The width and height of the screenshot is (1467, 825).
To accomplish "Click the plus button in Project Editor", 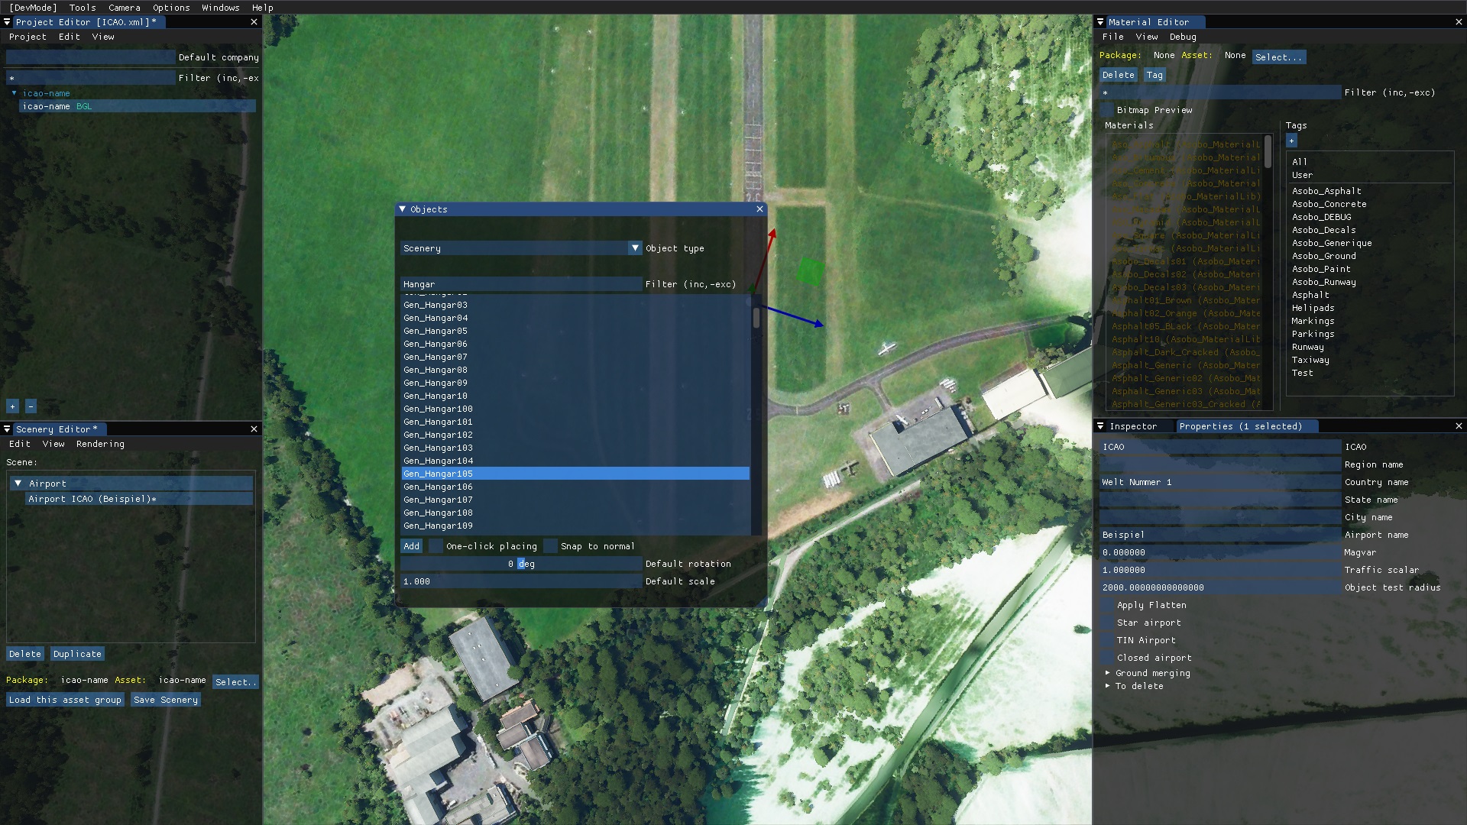I will tap(12, 406).
